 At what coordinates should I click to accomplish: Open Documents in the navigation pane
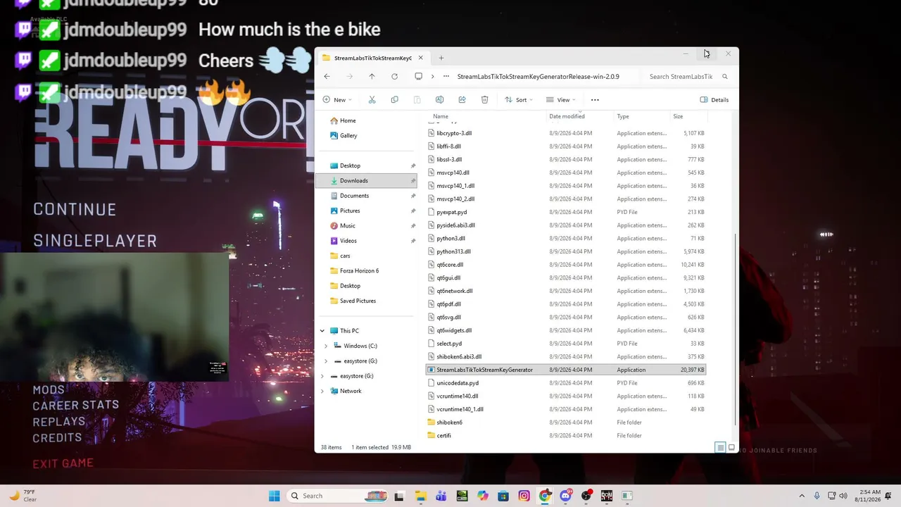pyautogui.click(x=354, y=196)
